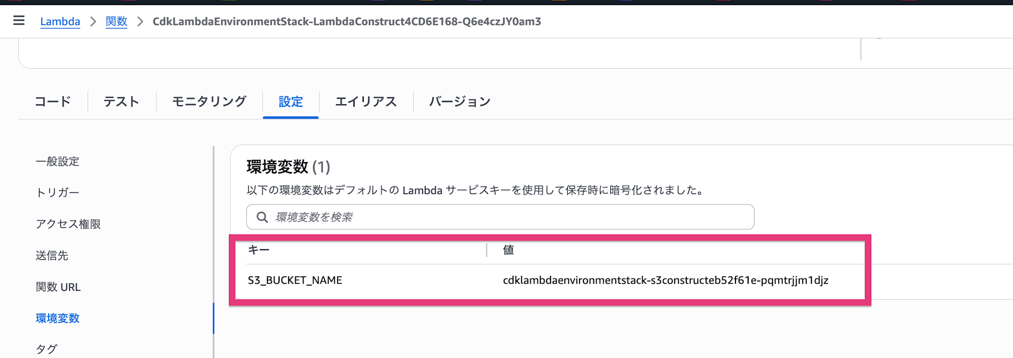
Task: Open the navigation hamburger menu
Action: coord(19,20)
